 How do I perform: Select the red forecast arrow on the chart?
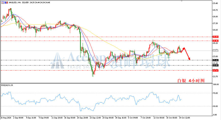coord(186,54)
